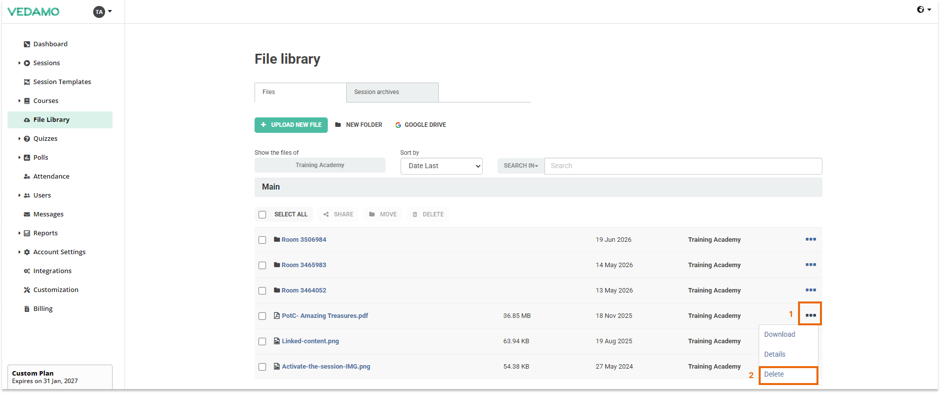This screenshot has height=393, width=940.
Task: Open the Linked-content.png file link
Action: 310,341
